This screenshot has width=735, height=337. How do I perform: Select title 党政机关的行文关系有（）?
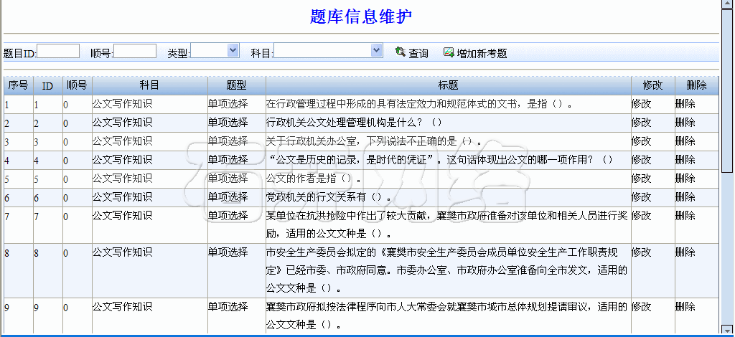tap(329, 197)
